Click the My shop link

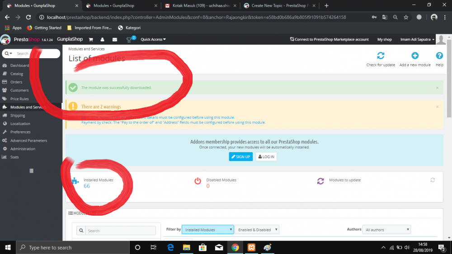coord(384,39)
